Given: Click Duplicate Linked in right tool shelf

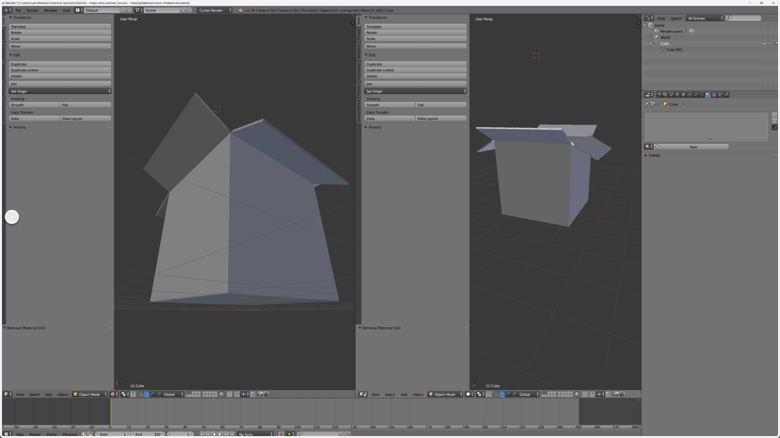Looking at the screenshot, I should pos(415,70).
